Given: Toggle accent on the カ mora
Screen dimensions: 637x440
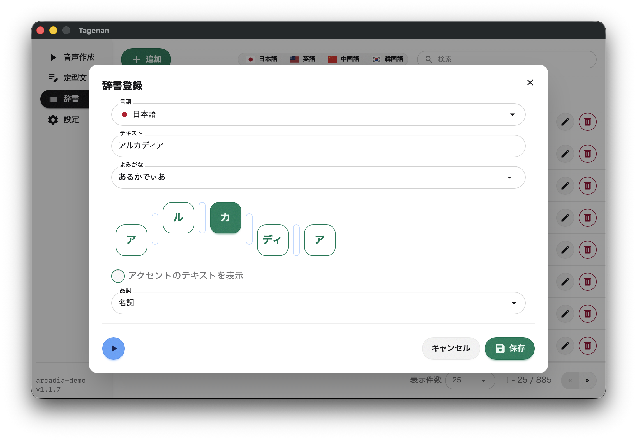Looking at the screenshot, I should (225, 217).
